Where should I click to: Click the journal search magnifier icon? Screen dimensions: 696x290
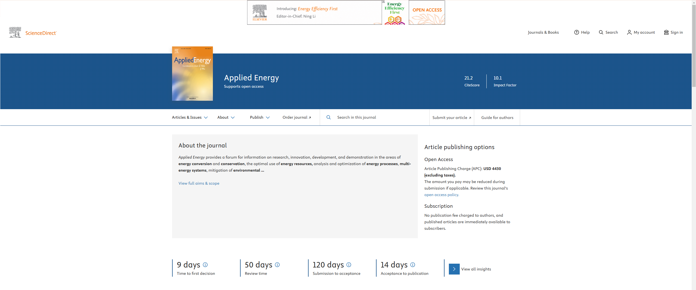pyautogui.click(x=328, y=117)
